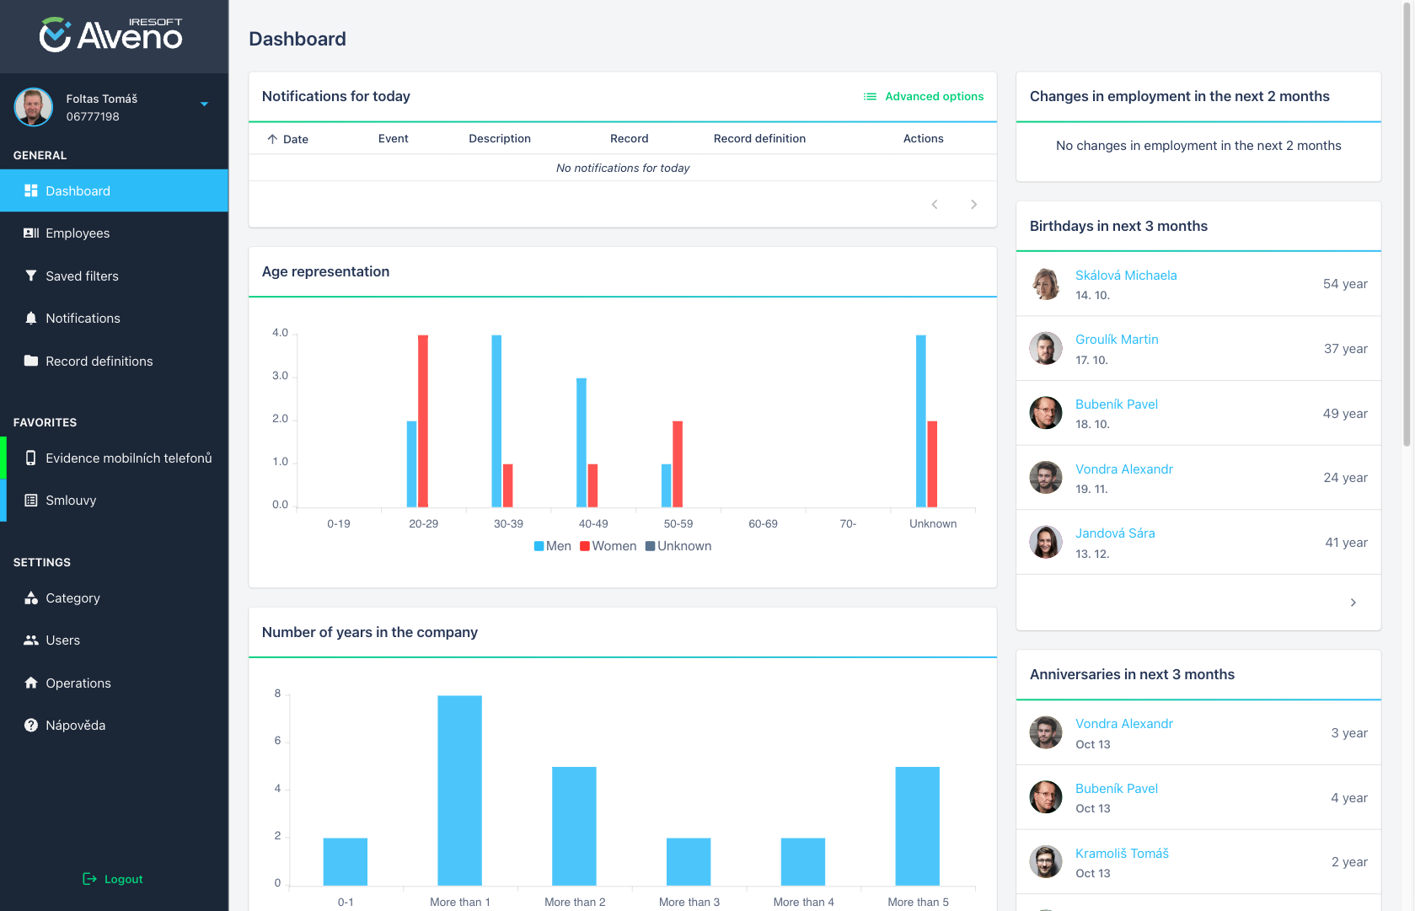
Task: Click Vondra Alexandr's profile photo thumbnail
Action: pyautogui.click(x=1046, y=477)
